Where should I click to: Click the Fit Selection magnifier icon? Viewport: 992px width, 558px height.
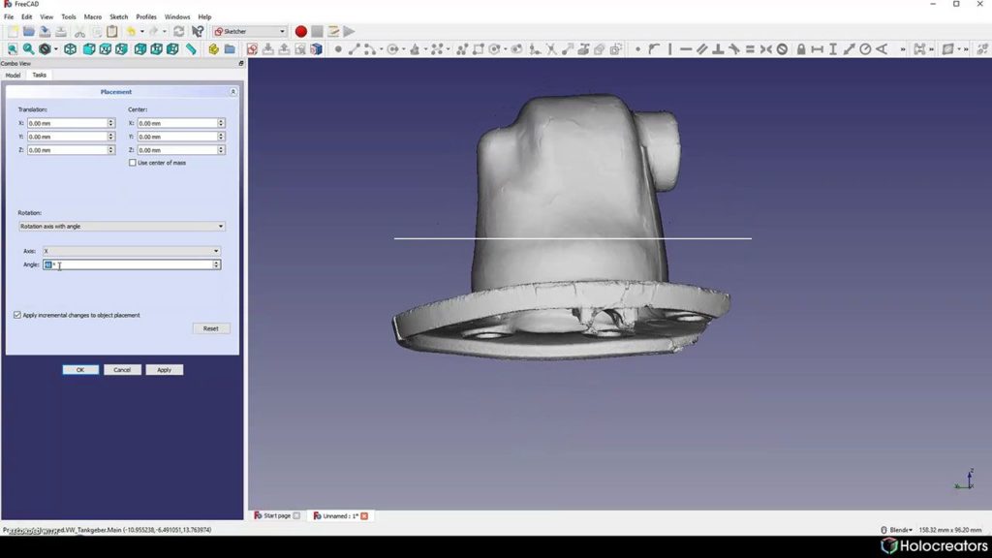(x=28, y=49)
